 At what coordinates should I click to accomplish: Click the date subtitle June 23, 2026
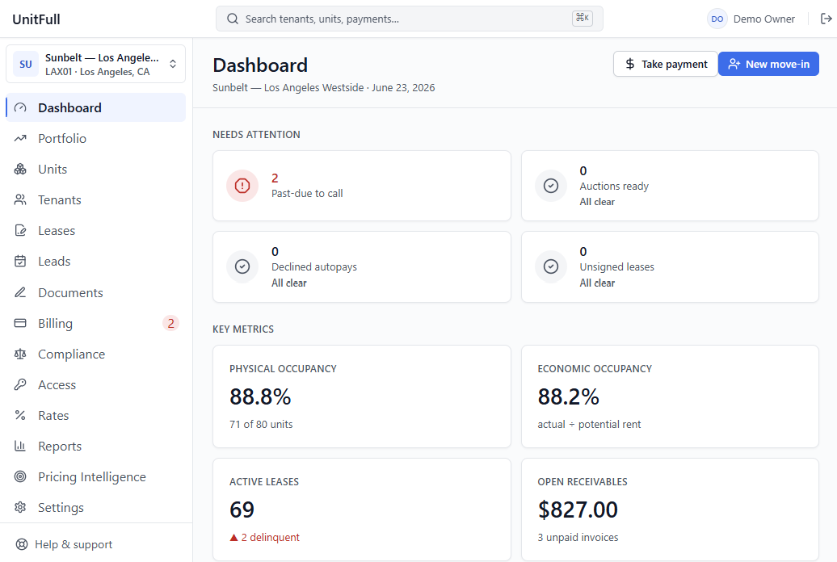point(404,87)
